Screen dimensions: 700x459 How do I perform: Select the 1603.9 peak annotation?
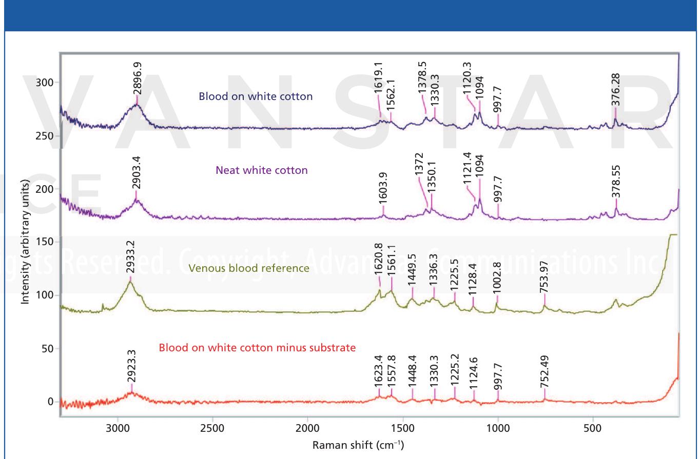[383, 188]
